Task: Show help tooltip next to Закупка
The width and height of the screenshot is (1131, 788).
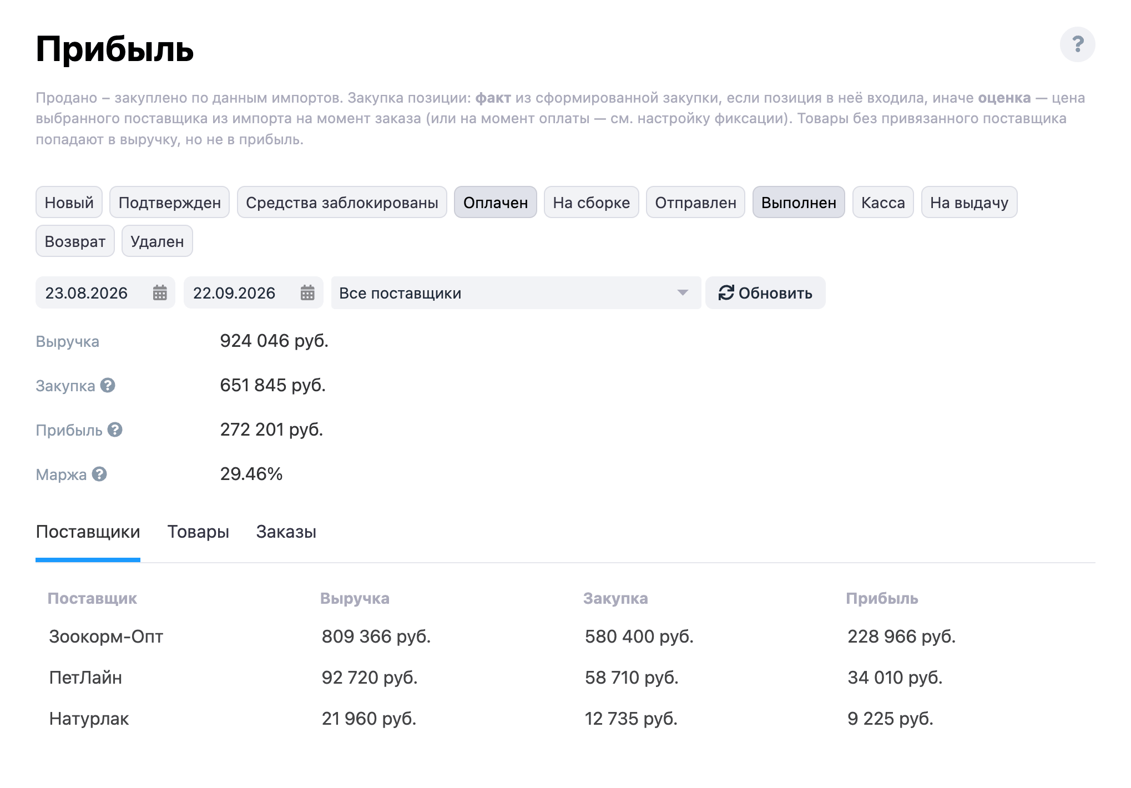Action: pyautogui.click(x=108, y=385)
